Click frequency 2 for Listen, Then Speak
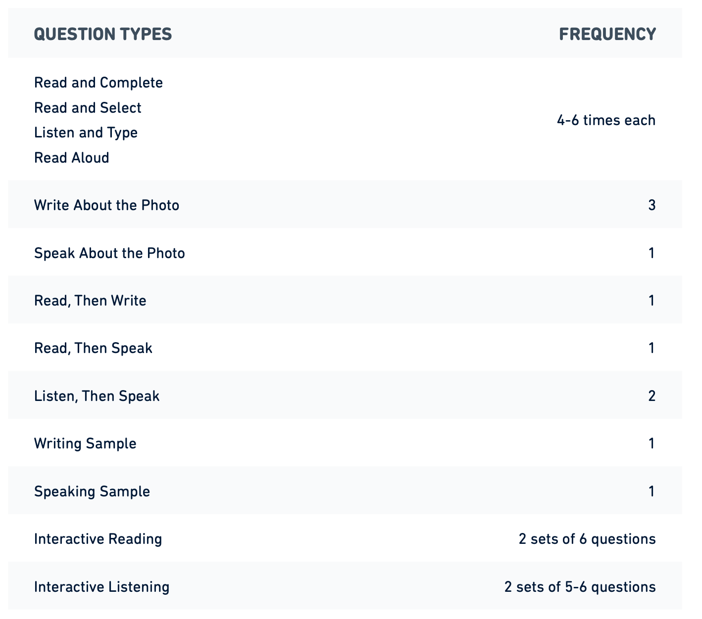The height and width of the screenshot is (619, 702). 652,396
